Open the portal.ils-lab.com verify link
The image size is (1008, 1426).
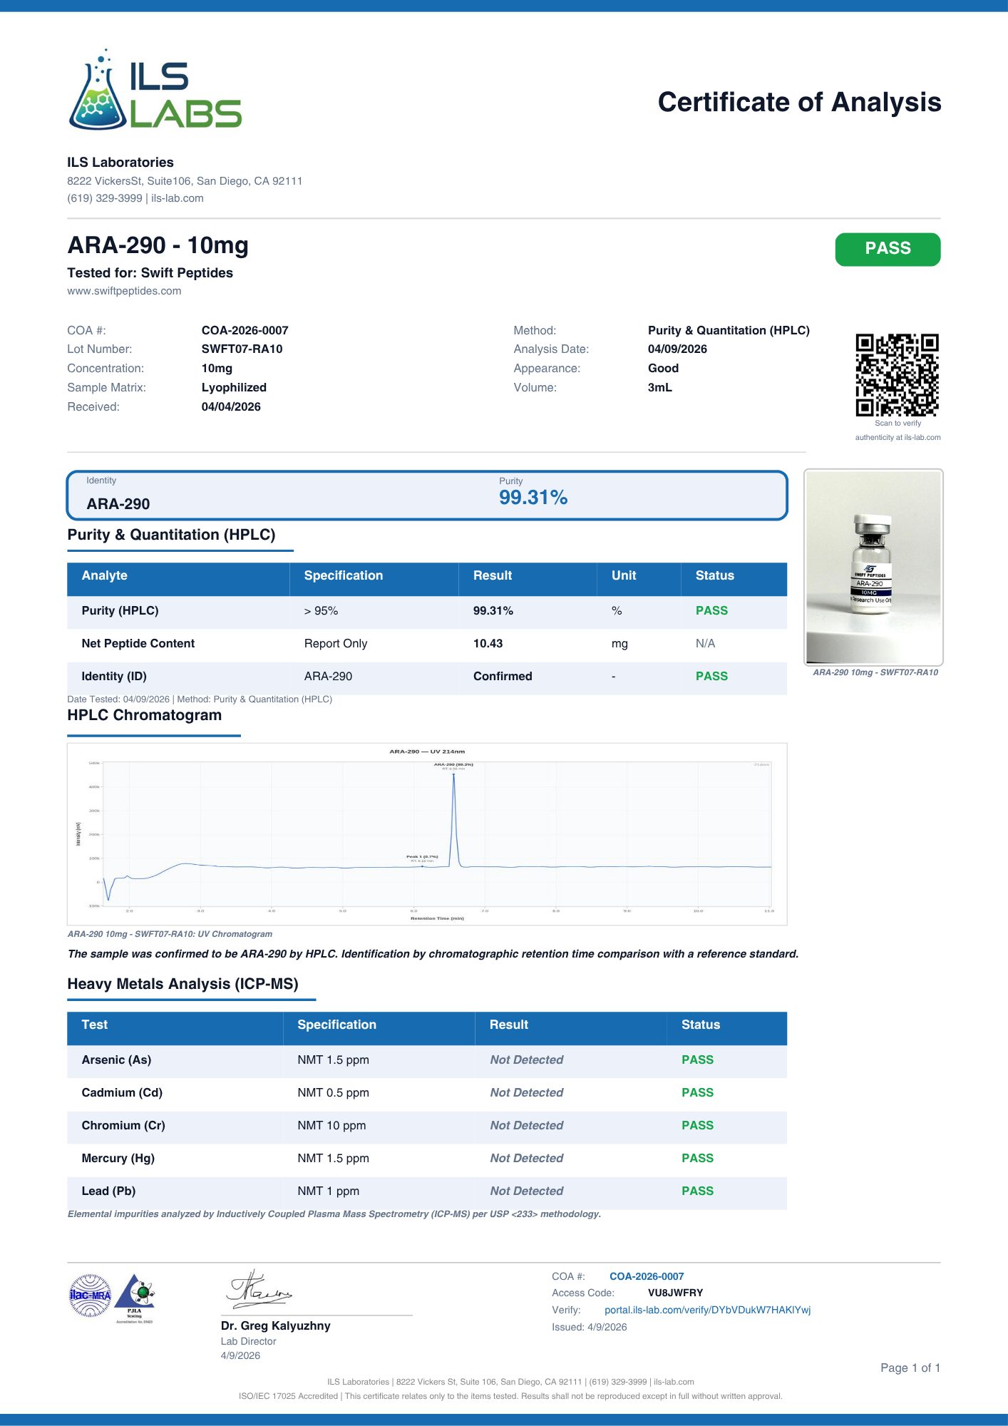click(x=706, y=1310)
